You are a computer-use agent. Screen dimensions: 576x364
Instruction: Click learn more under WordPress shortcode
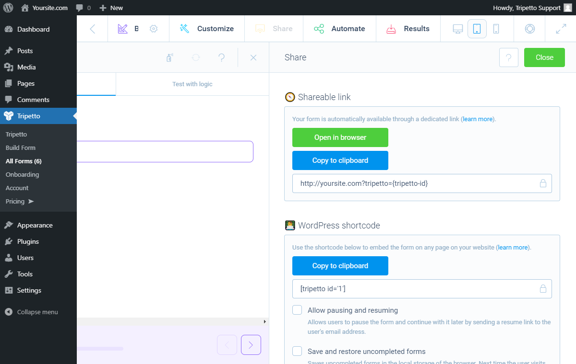click(513, 248)
